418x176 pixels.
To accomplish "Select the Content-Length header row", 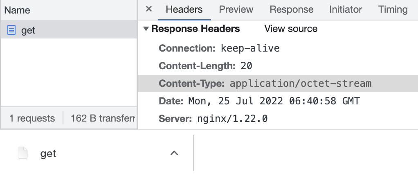I will pos(205,66).
